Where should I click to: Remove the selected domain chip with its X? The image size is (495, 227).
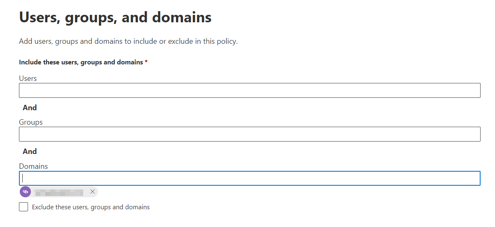[92, 192]
